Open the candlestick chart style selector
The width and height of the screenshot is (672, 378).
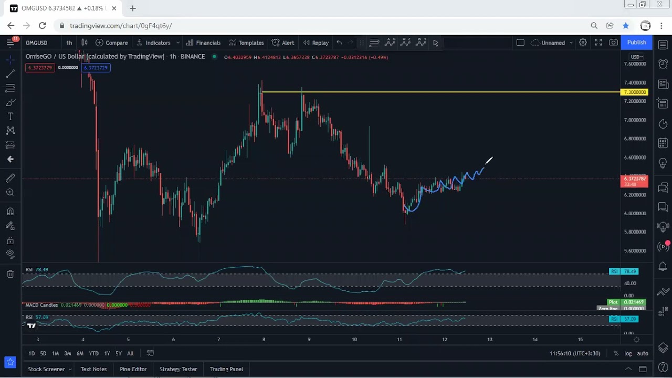point(84,43)
